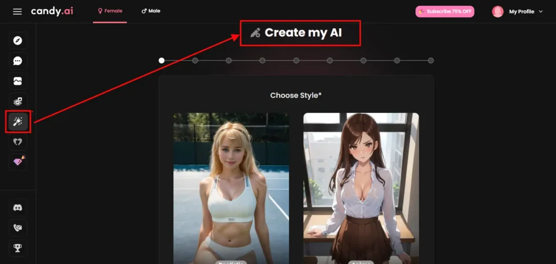The width and height of the screenshot is (556, 264).
Task: Click Subscribe 75% OFF button
Action: (445, 11)
